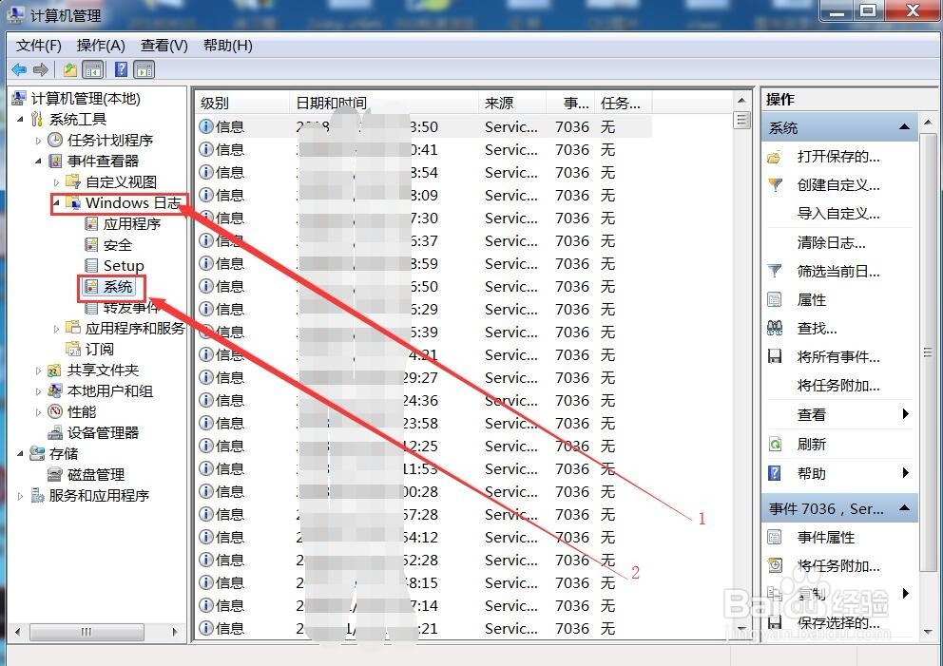Collapse the 系统 actions section
Viewport: 943px width, 666px height.
tap(904, 126)
